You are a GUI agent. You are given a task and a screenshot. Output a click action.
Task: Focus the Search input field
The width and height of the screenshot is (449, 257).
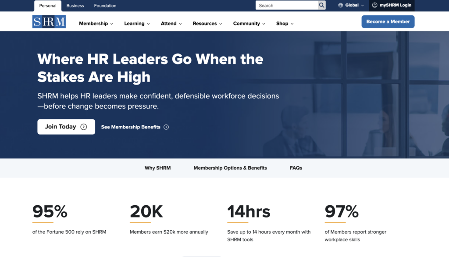(x=287, y=5)
